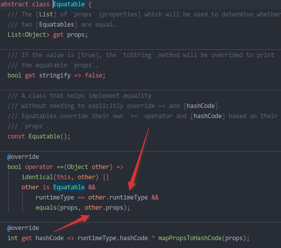Click '[Equatables]' reference in doc comment

57,25
